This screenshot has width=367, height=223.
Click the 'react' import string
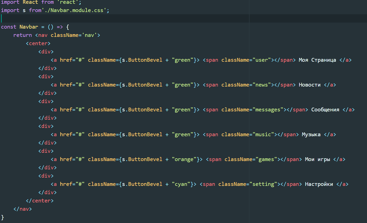click(67, 2)
